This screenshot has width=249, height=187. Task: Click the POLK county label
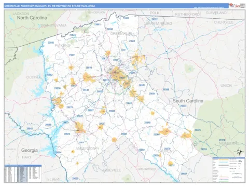pyautogui.click(x=155, y=13)
